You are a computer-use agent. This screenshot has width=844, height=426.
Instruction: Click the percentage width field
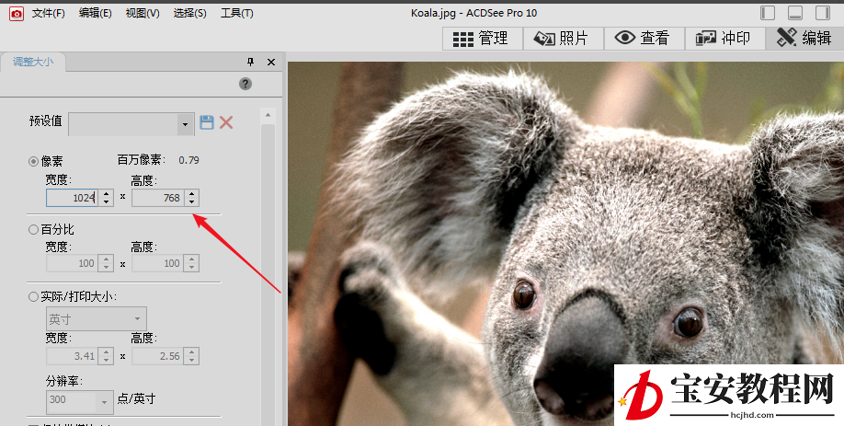pyautogui.click(x=72, y=263)
